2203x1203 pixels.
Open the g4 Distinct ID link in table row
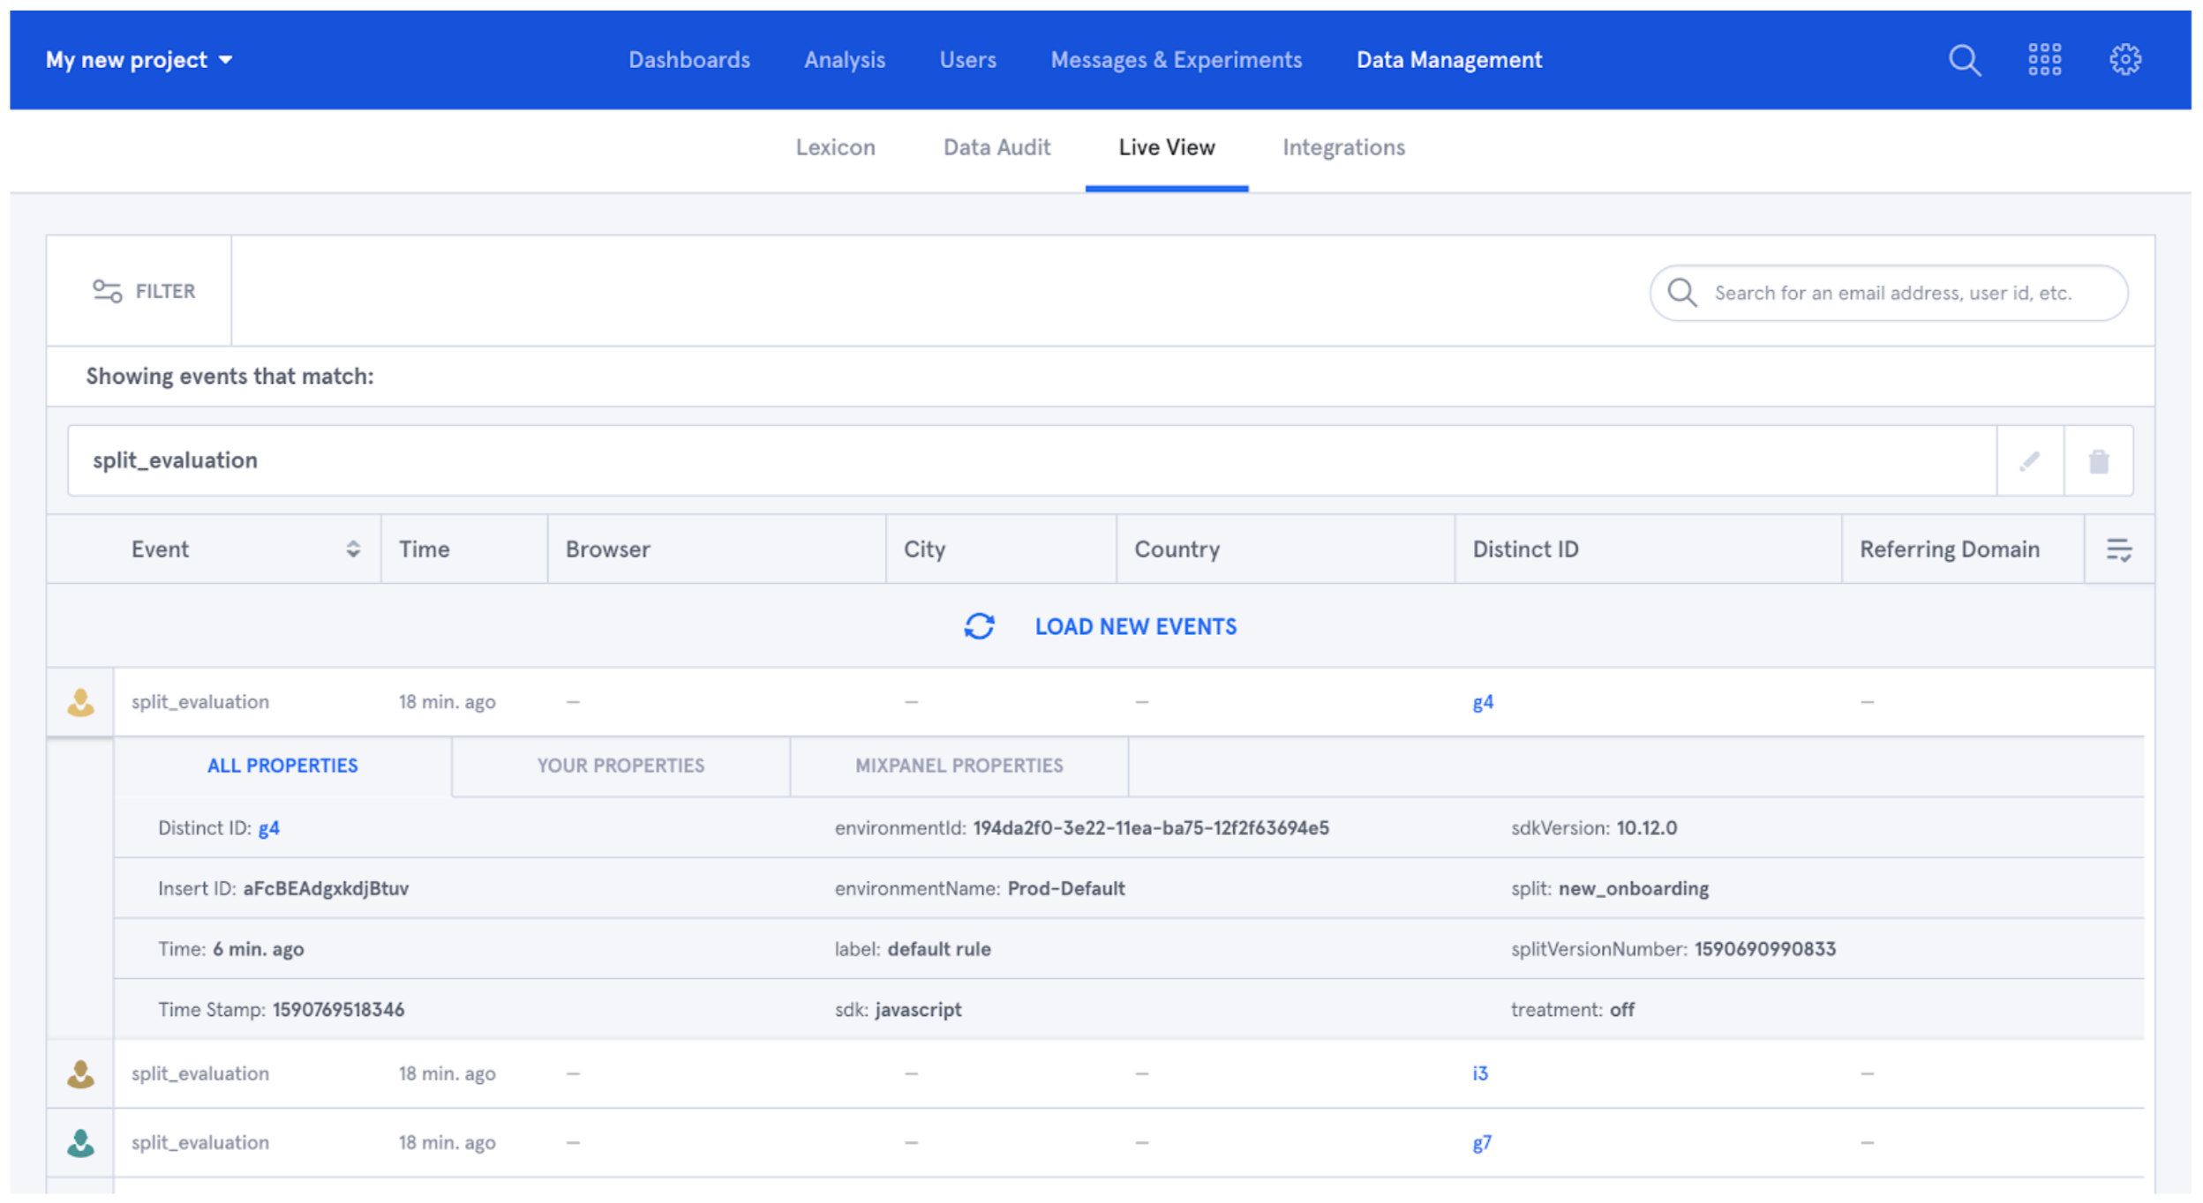point(1482,702)
